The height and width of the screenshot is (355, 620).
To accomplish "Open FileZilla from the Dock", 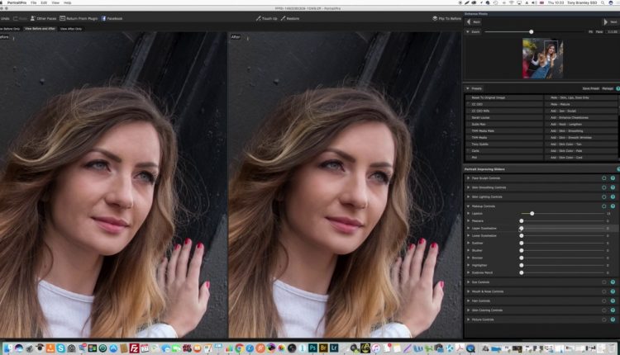I will click(x=134, y=348).
